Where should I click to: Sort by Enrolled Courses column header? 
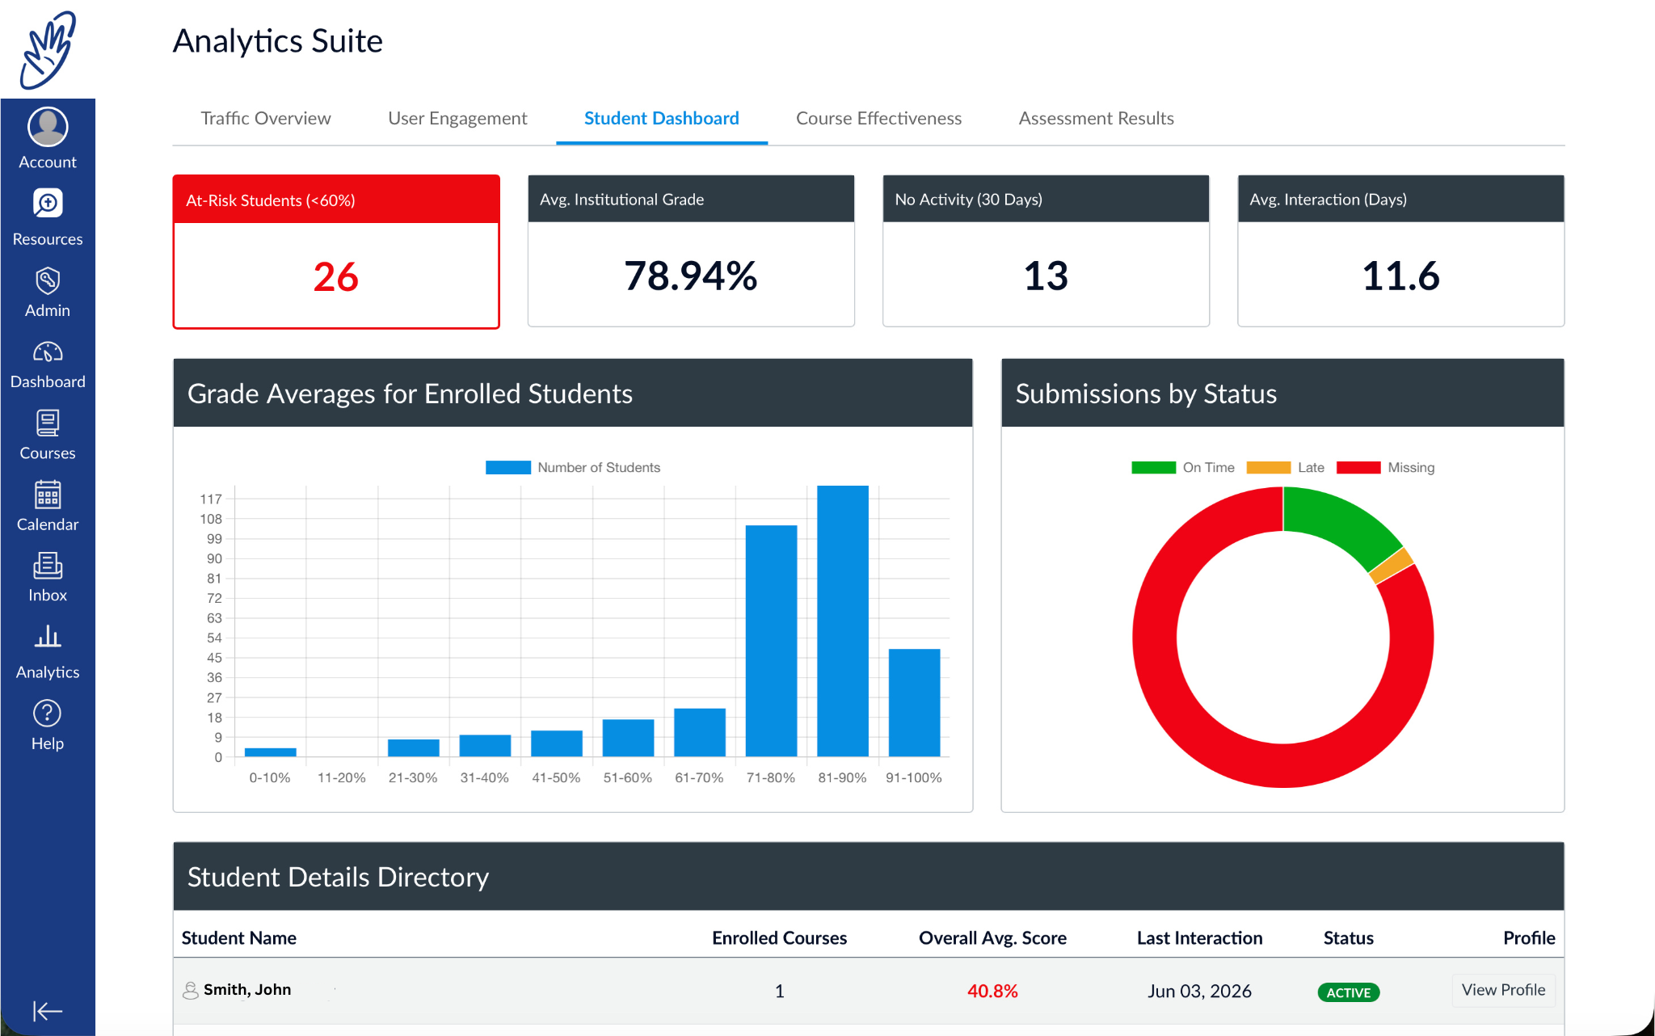(x=779, y=937)
